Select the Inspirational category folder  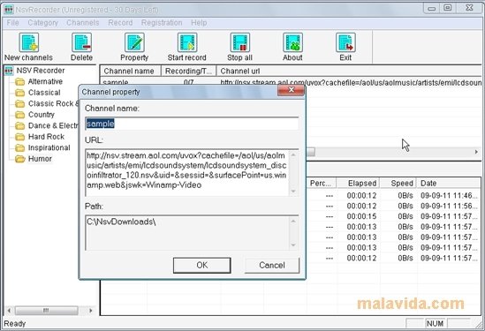coord(49,147)
